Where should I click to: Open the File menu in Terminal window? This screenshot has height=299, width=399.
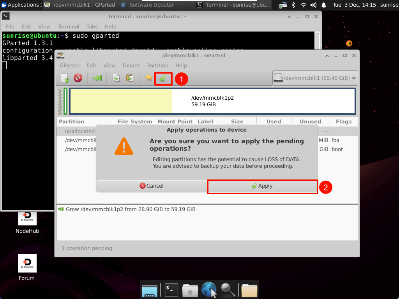[x=10, y=26]
